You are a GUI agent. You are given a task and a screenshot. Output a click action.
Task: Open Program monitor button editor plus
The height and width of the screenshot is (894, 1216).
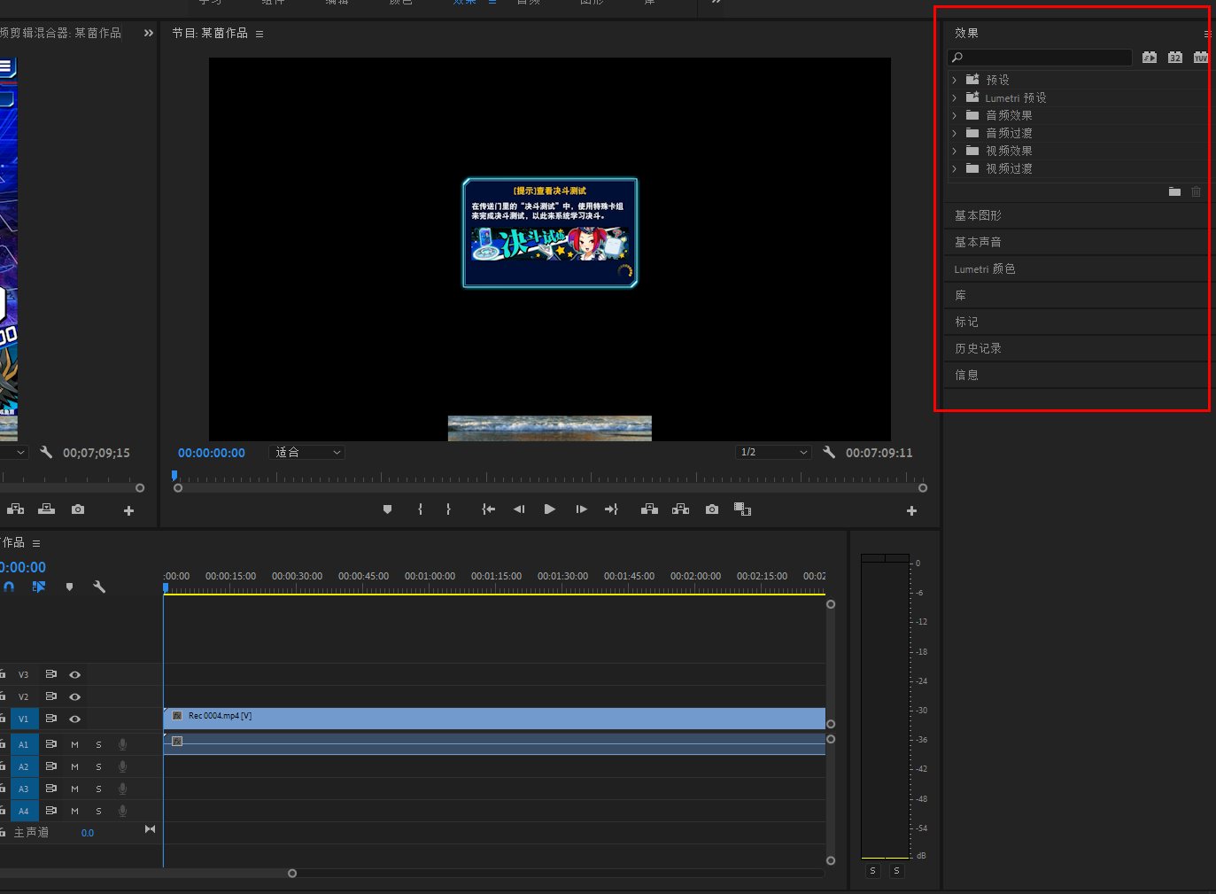tap(911, 510)
